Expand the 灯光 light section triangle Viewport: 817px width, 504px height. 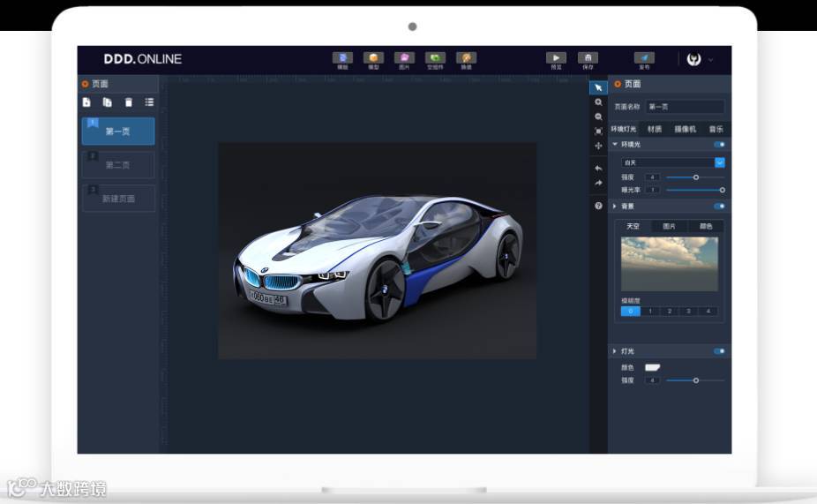[x=615, y=351]
